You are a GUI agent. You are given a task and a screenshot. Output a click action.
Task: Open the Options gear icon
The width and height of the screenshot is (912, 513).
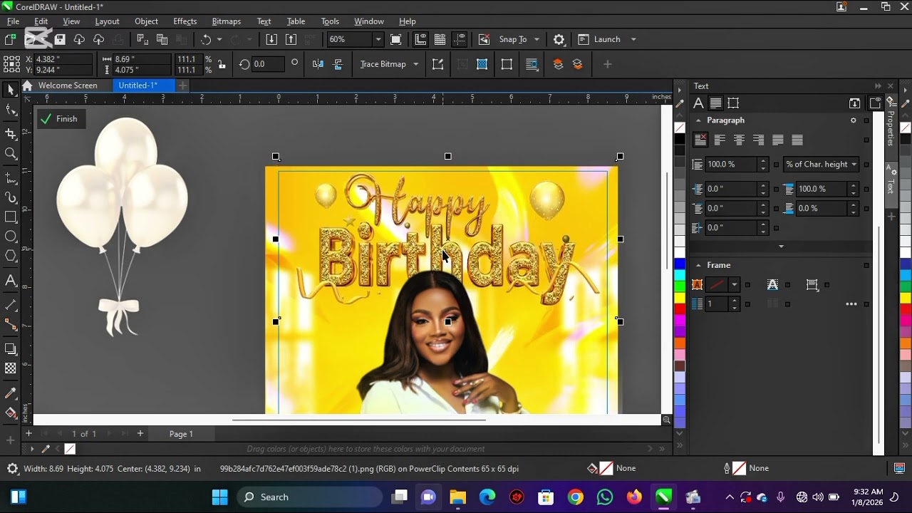tap(559, 39)
